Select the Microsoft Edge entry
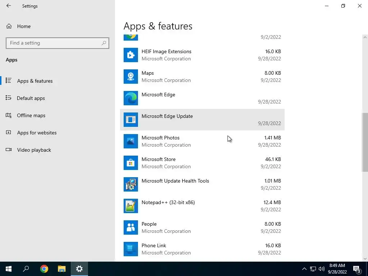 pyautogui.click(x=202, y=98)
